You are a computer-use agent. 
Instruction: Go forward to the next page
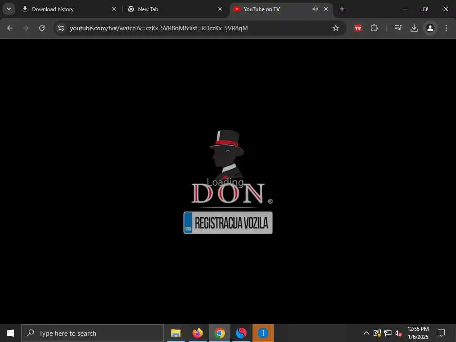pos(26,28)
